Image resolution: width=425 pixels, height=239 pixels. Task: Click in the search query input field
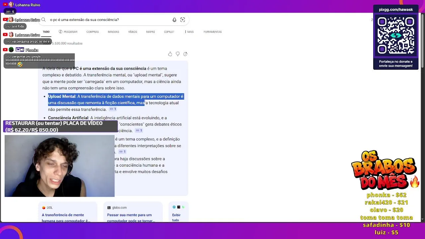(x=110, y=20)
